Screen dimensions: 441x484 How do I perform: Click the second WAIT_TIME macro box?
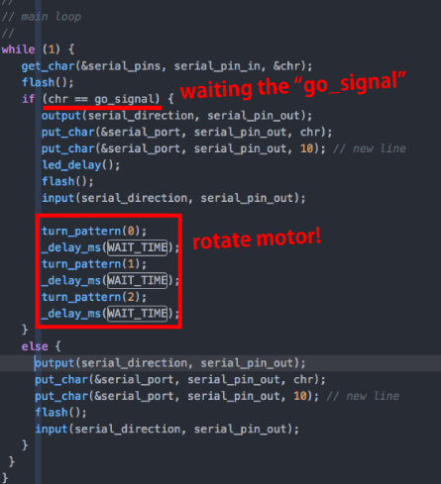138,280
